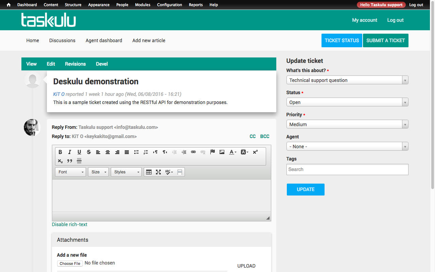
Task: Open the Reports admin menu
Action: [196, 5]
